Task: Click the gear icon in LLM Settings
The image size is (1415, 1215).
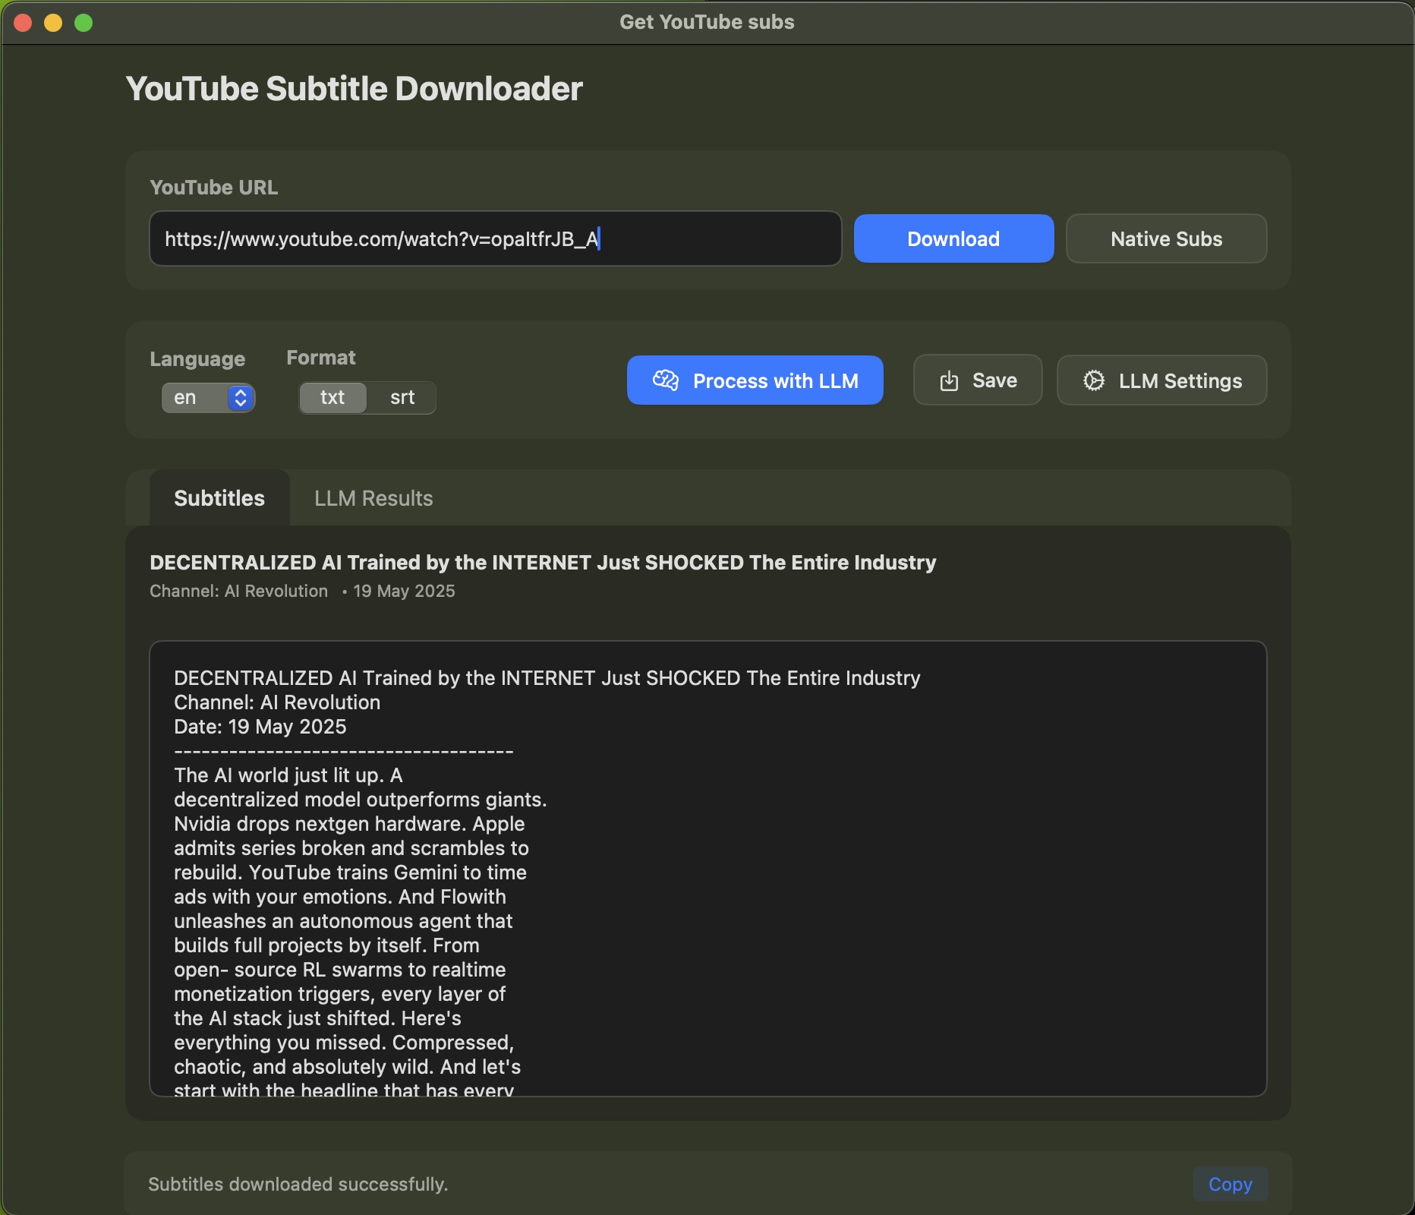Action: click(x=1093, y=380)
